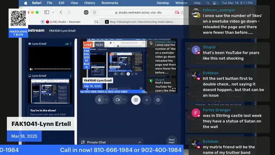This screenshot has width=275, height=155.
Task: Click the Stupid username in chat
Action: point(209,47)
